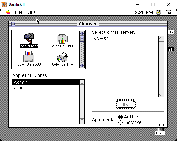This screenshot has width=177, height=141.
Task: Click the 8:20 PM menu bar clock
Action: pos(144,12)
